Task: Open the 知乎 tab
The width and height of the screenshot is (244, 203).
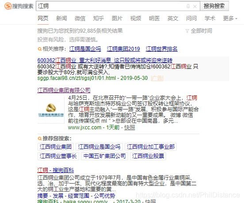Action: [x=99, y=19]
